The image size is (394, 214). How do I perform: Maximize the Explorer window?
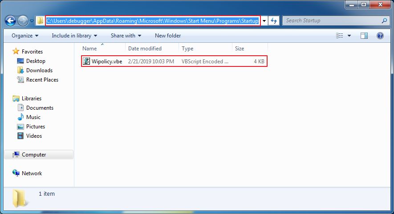(364, 5)
